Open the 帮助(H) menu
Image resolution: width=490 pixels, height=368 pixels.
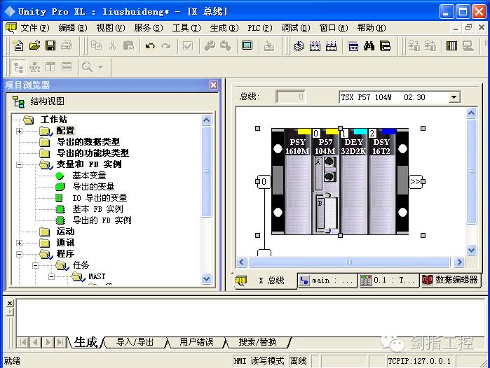pos(372,28)
